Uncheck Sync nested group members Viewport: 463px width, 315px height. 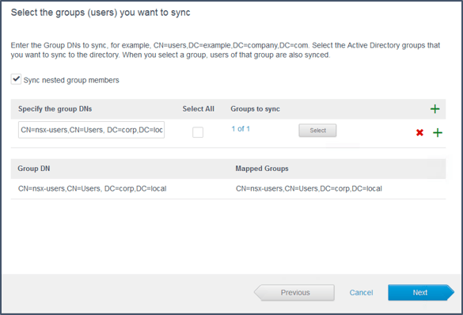(x=16, y=79)
